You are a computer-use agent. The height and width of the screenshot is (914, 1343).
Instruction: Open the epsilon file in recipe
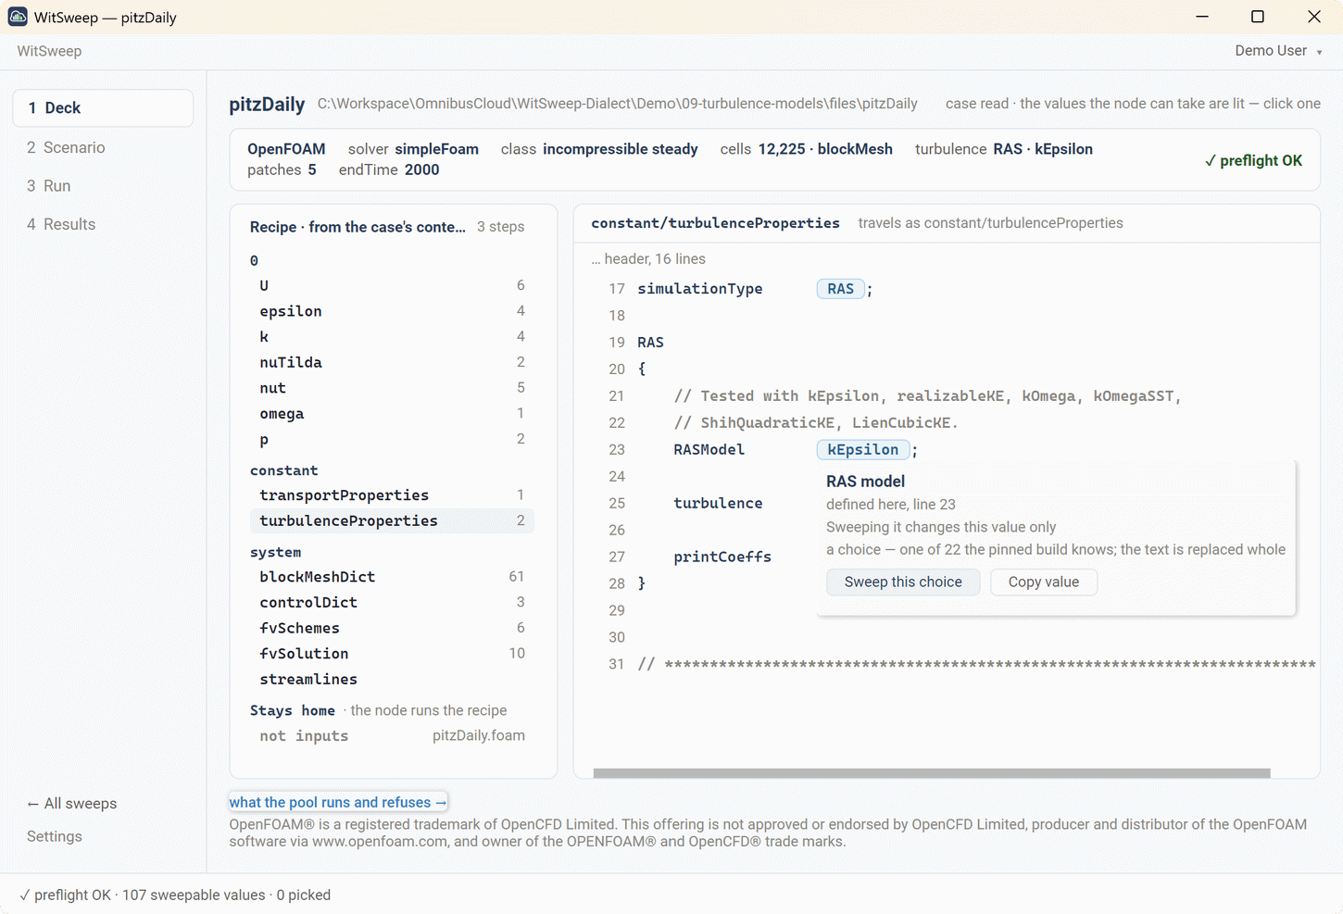tap(392, 311)
